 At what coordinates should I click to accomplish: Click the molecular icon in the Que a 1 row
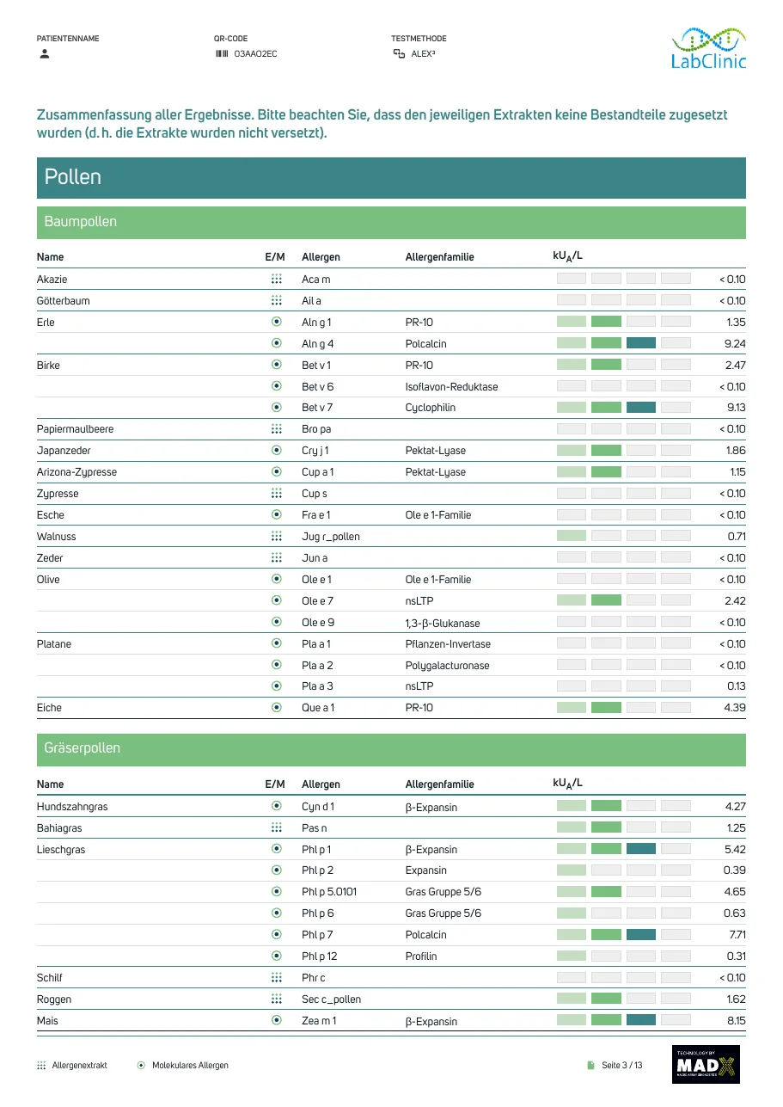[x=276, y=707]
